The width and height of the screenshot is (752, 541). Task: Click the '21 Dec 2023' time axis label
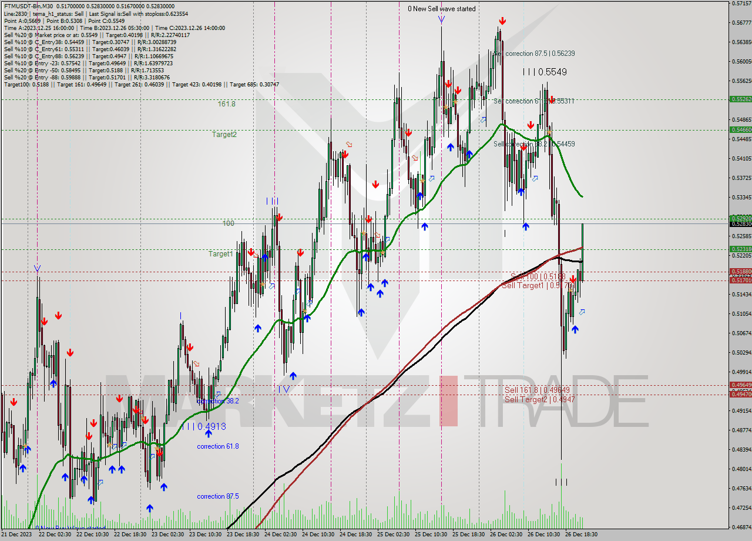[x=17, y=535]
